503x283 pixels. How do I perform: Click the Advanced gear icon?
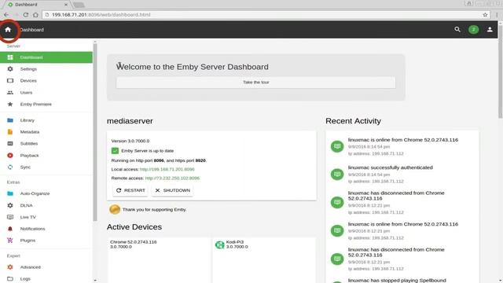pos(10,267)
